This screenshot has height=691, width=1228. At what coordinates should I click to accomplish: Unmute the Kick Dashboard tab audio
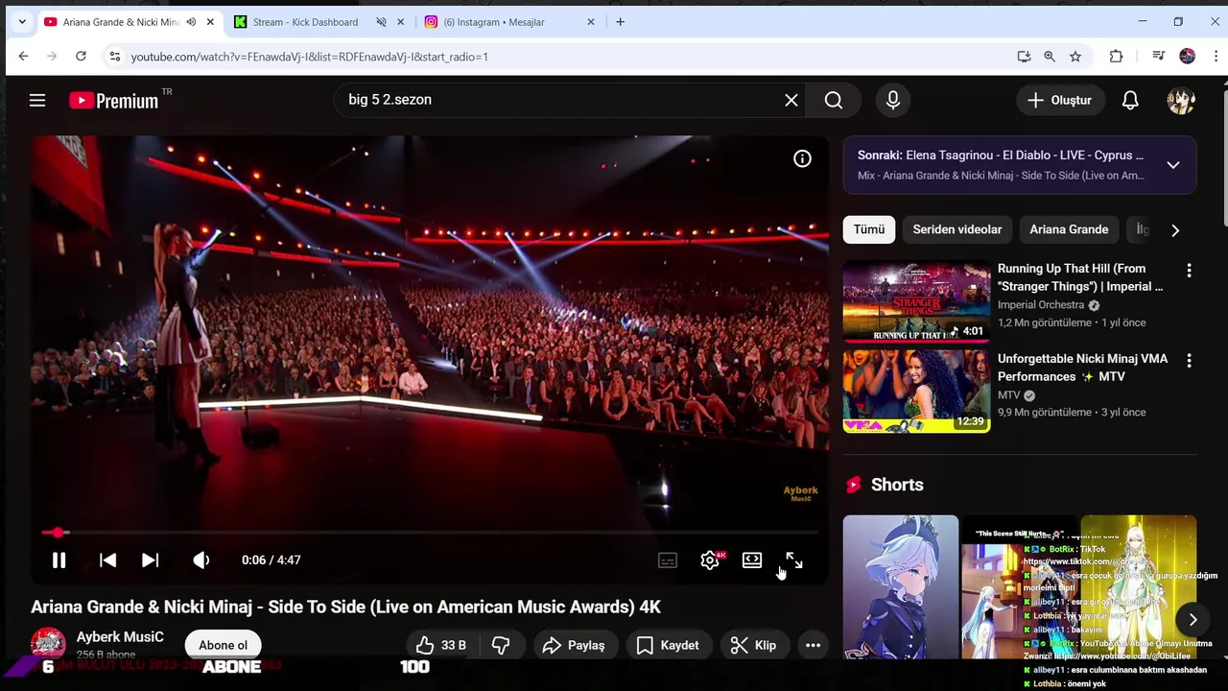pyautogui.click(x=381, y=22)
